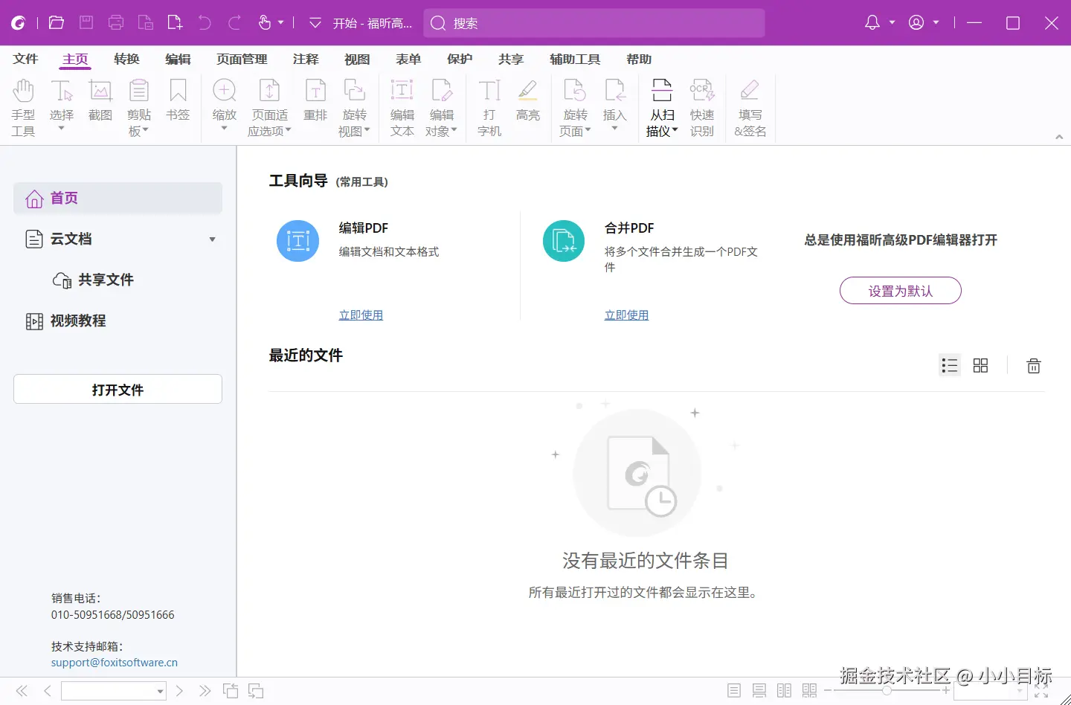Open the page number dropdown in status bar
The image size is (1071, 705).
(160, 692)
